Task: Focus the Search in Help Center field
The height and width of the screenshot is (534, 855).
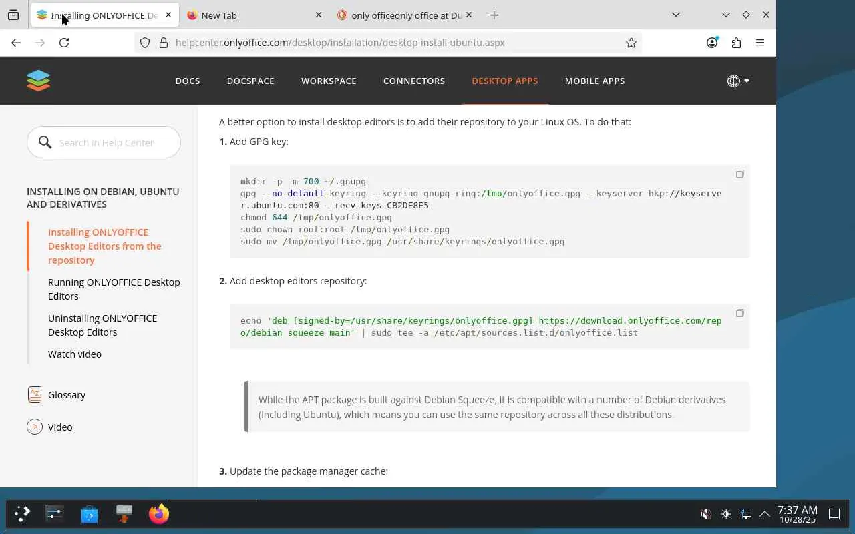Action: [104, 142]
